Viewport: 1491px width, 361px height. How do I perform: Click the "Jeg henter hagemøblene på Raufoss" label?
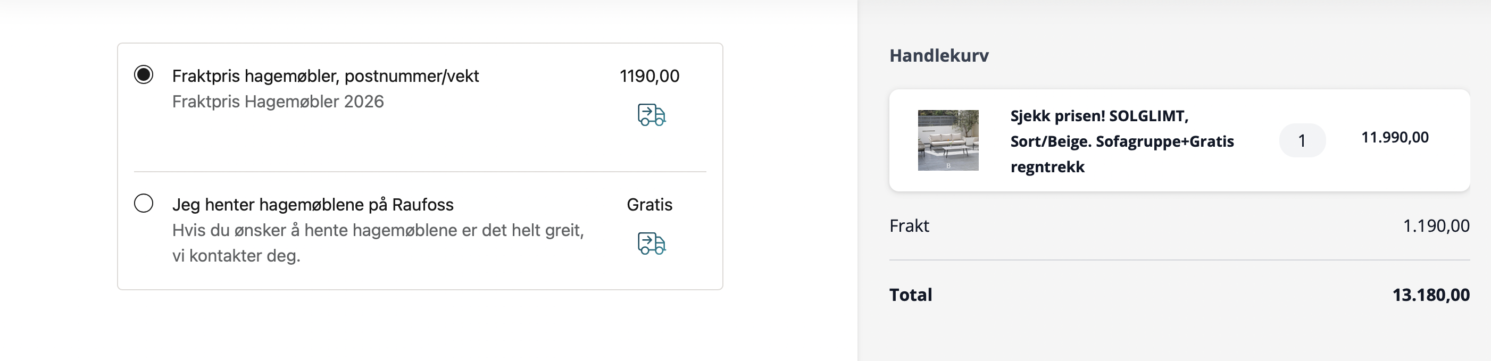[x=313, y=204]
